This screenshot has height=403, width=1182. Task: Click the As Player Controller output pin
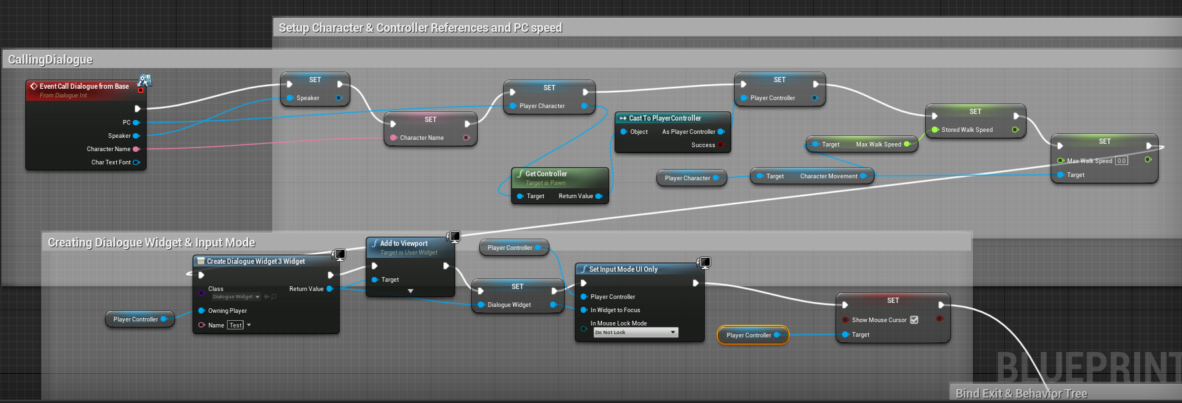[x=721, y=132]
